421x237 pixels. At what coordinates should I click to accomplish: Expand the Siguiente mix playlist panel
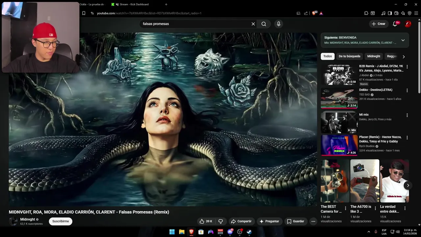coord(403,40)
